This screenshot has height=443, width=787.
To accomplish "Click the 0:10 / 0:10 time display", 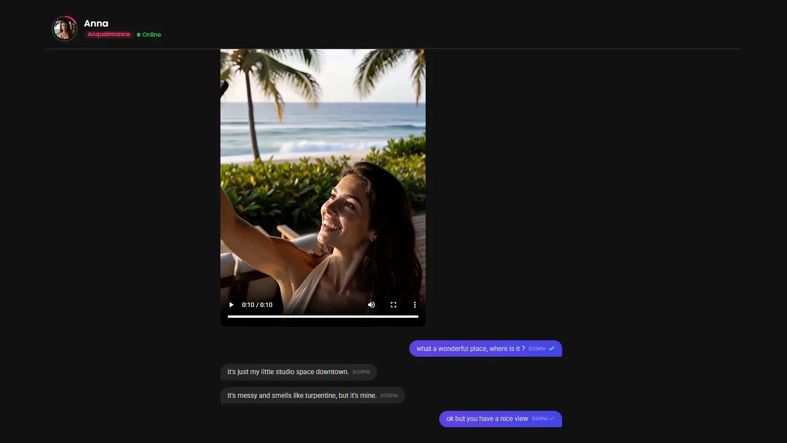I will (x=257, y=305).
